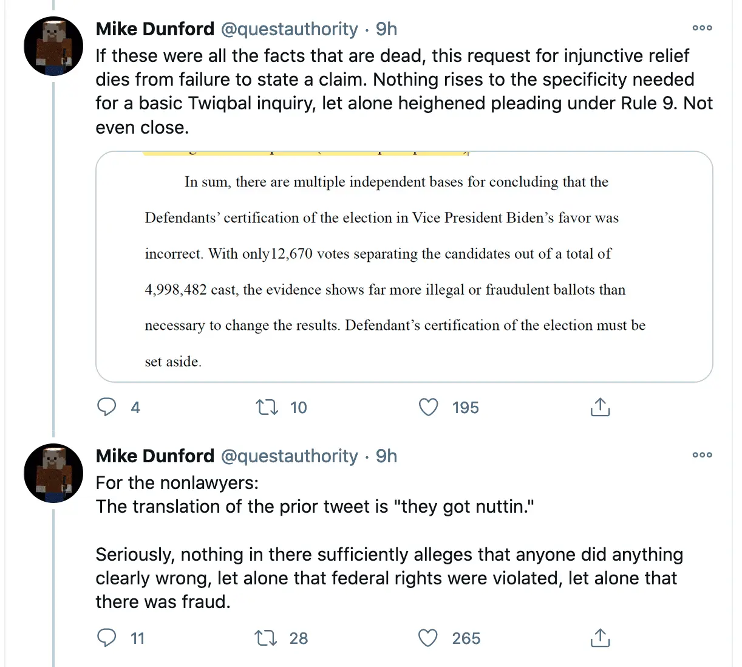Reply to the 'they got nuttin' tweet
The image size is (742, 667).
point(107,638)
